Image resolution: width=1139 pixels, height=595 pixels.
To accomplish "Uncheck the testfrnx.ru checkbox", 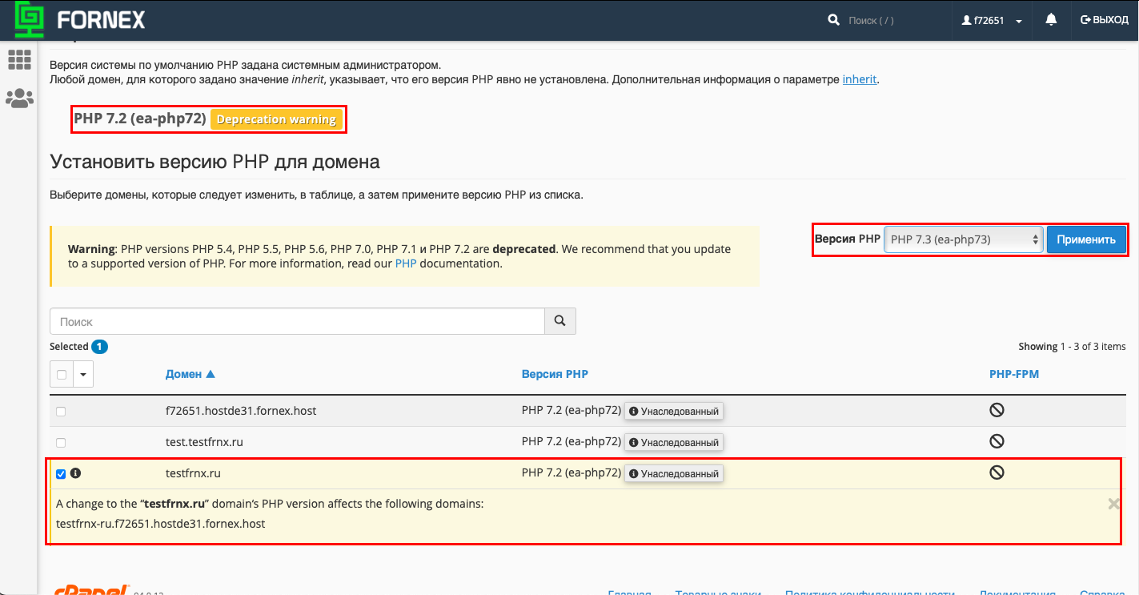I will pyautogui.click(x=61, y=474).
